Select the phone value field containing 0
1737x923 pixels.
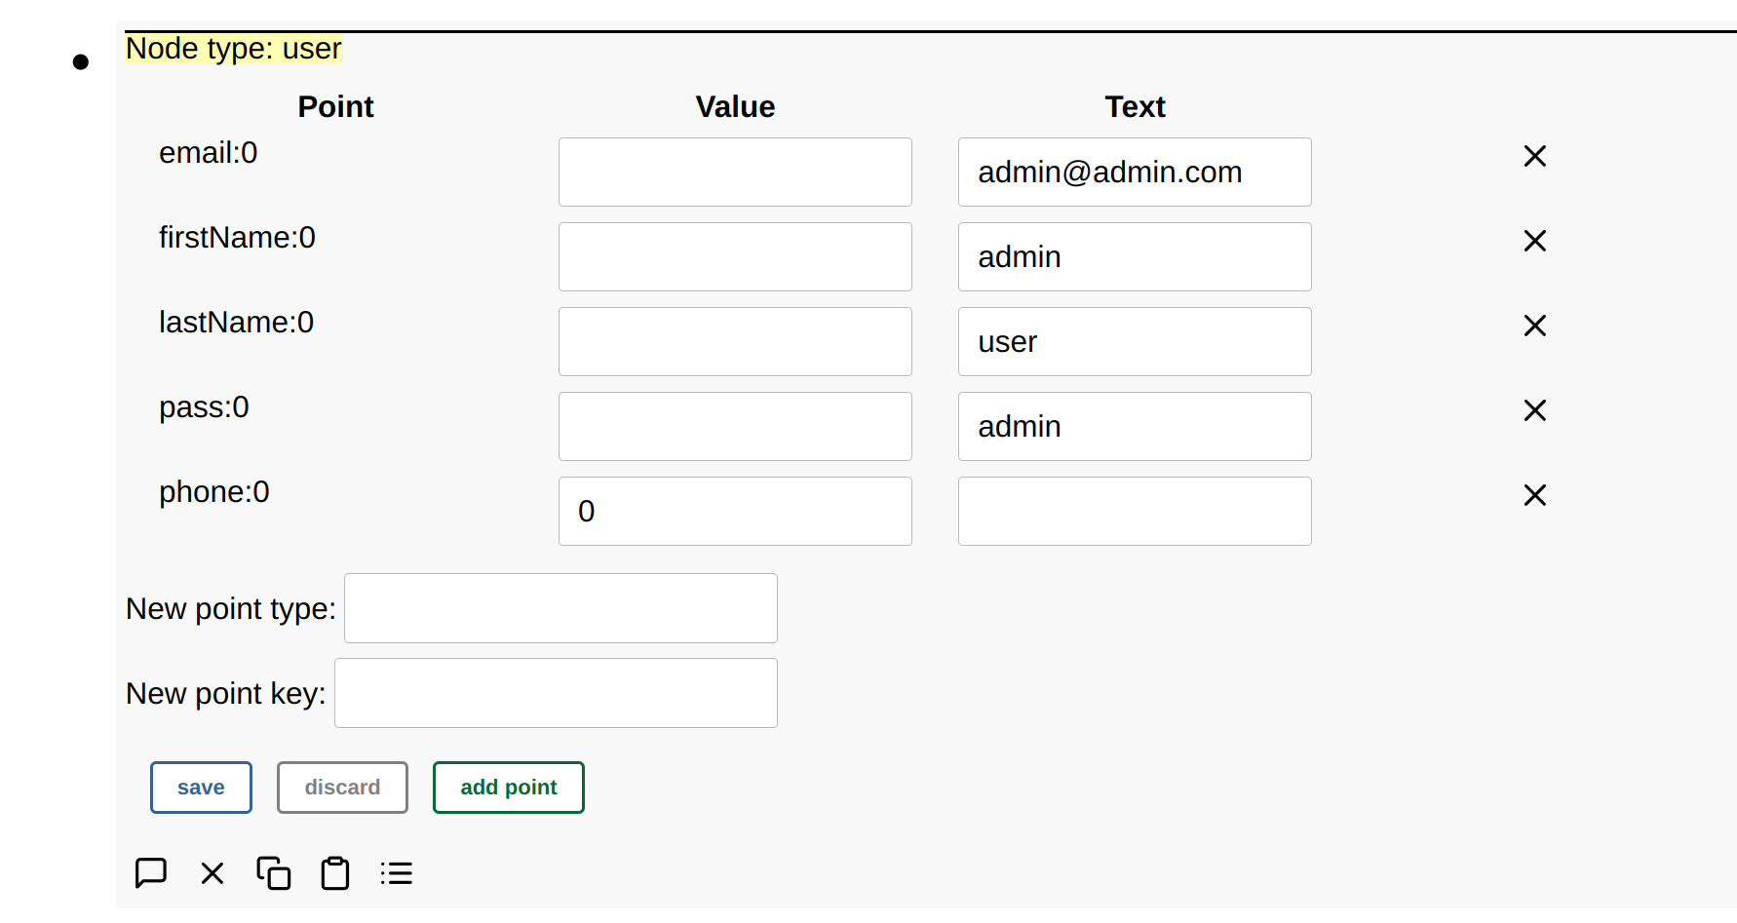pos(734,512)
